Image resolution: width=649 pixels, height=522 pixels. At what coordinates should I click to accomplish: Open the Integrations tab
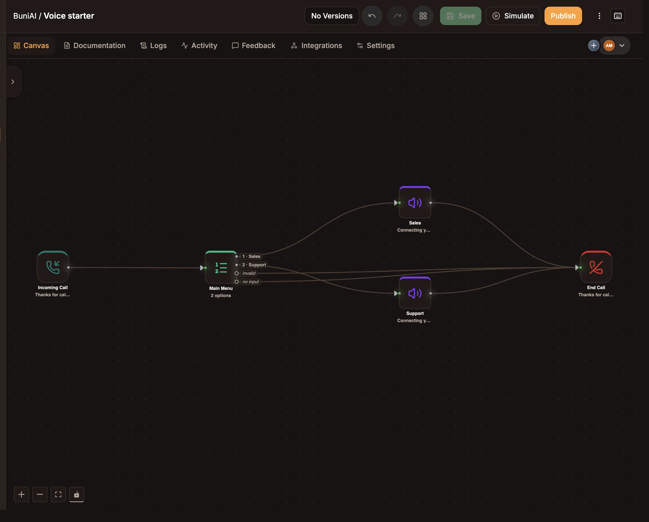316,46
